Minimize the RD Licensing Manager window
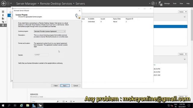The width and height of the screenshot is (193, 108). pyautogui.click(x=139, y=9)
